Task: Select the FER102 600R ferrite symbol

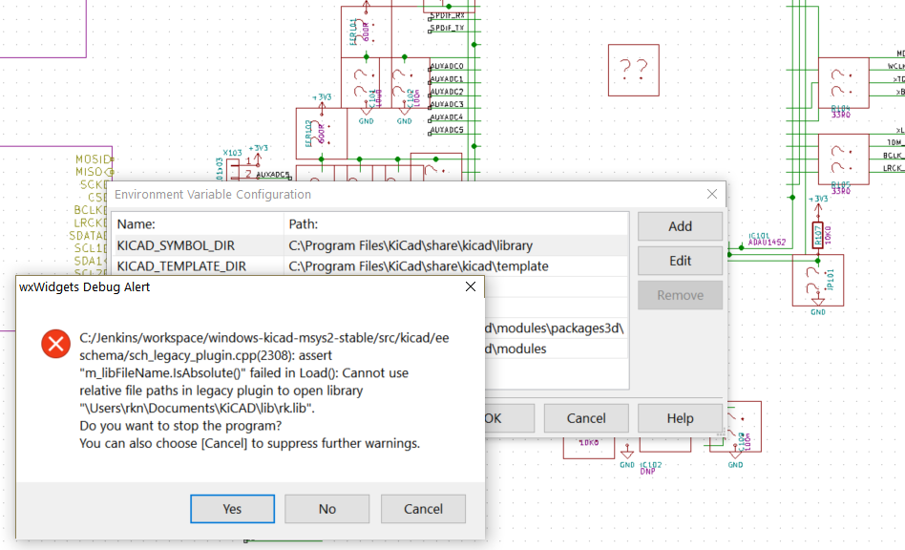Action: click(321, 134)
